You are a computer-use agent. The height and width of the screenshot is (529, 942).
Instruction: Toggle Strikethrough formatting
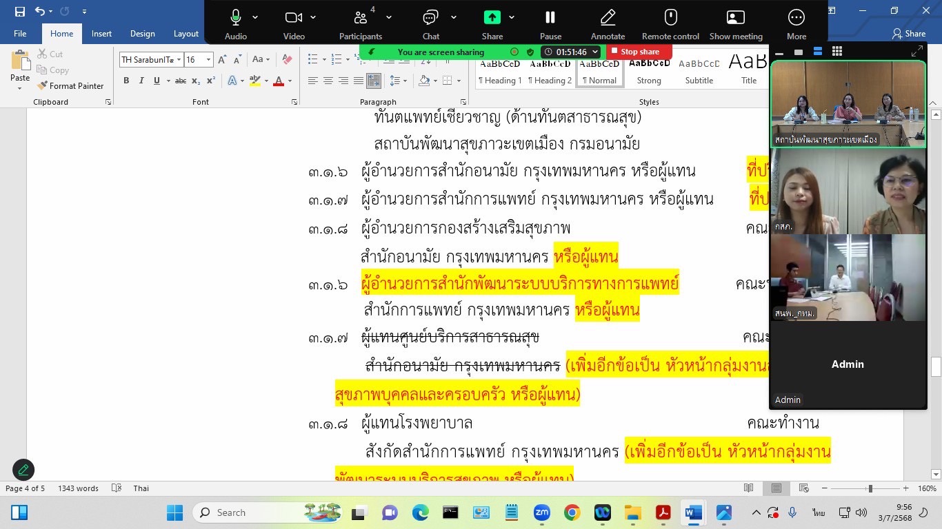coord(181,81)
